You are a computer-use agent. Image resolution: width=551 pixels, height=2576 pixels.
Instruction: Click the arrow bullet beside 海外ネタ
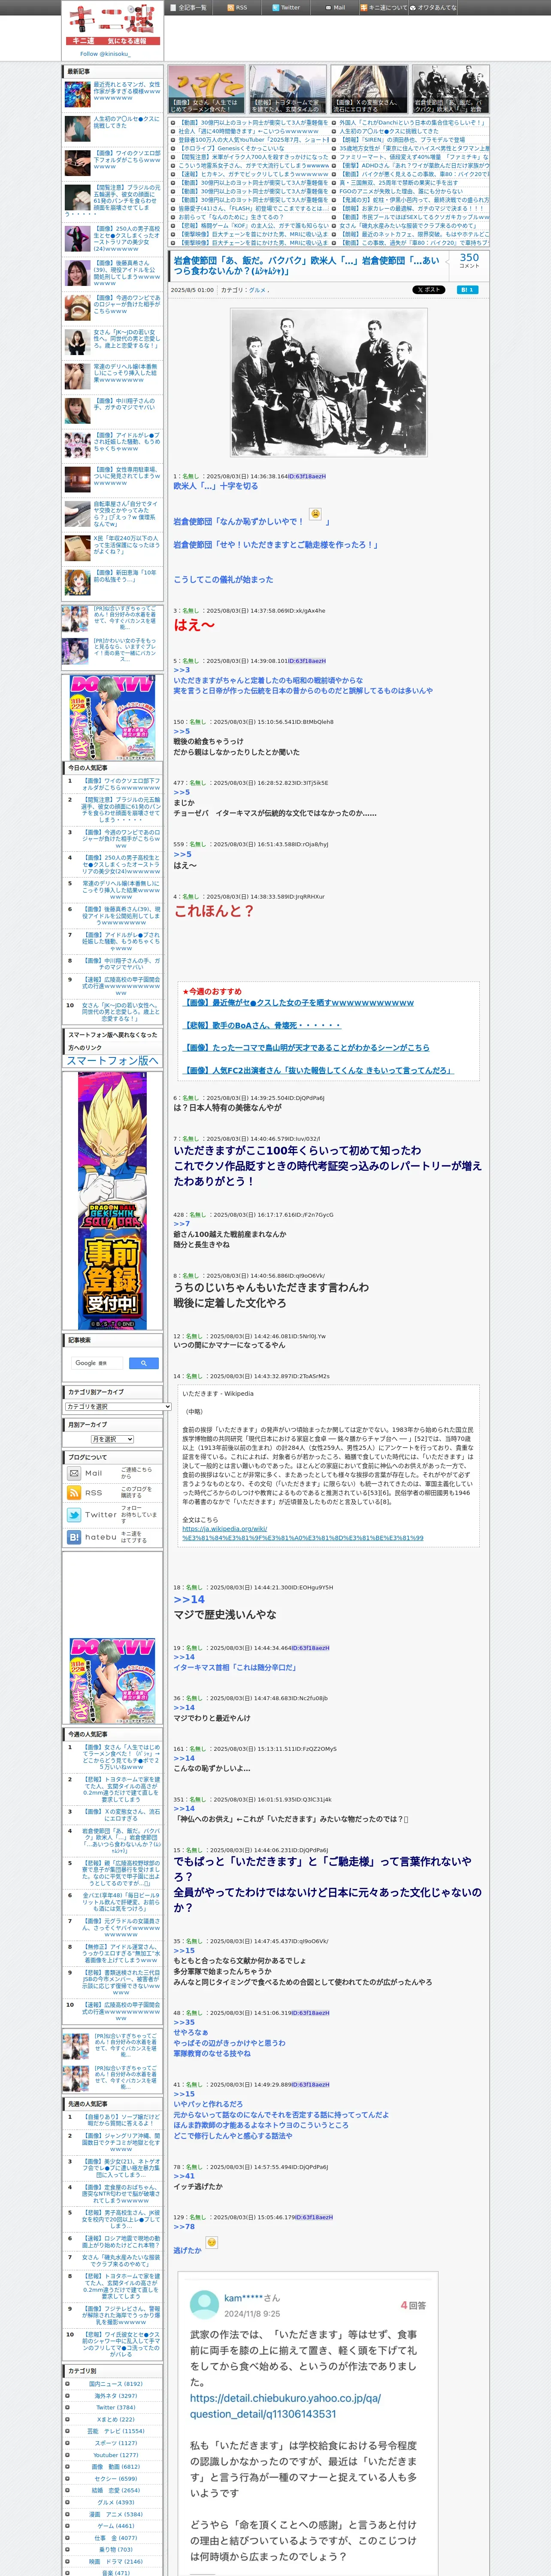[68, 2396]
